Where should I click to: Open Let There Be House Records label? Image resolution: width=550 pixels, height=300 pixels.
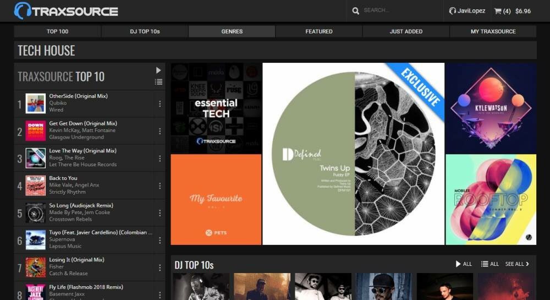83,165
